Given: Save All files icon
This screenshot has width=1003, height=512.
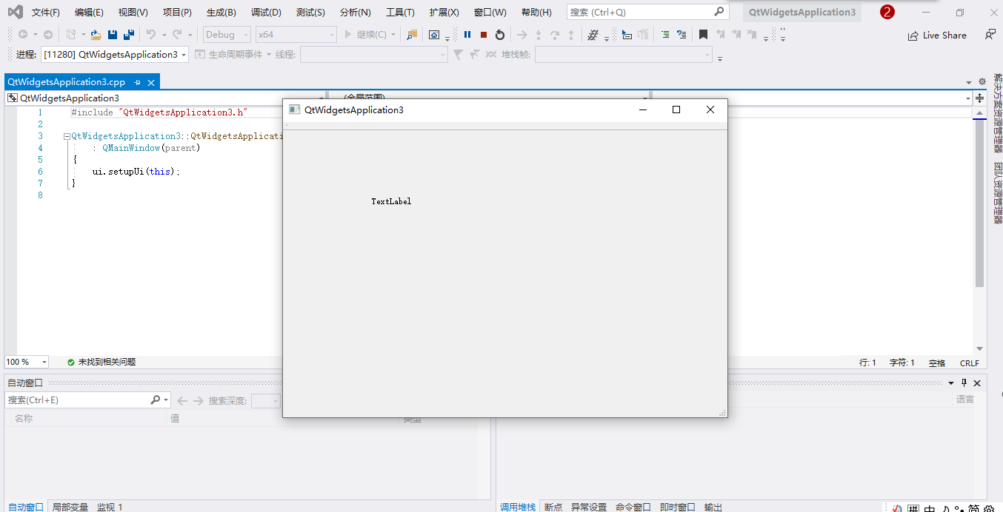Looking at the screenshot, I should coord(128,35).
